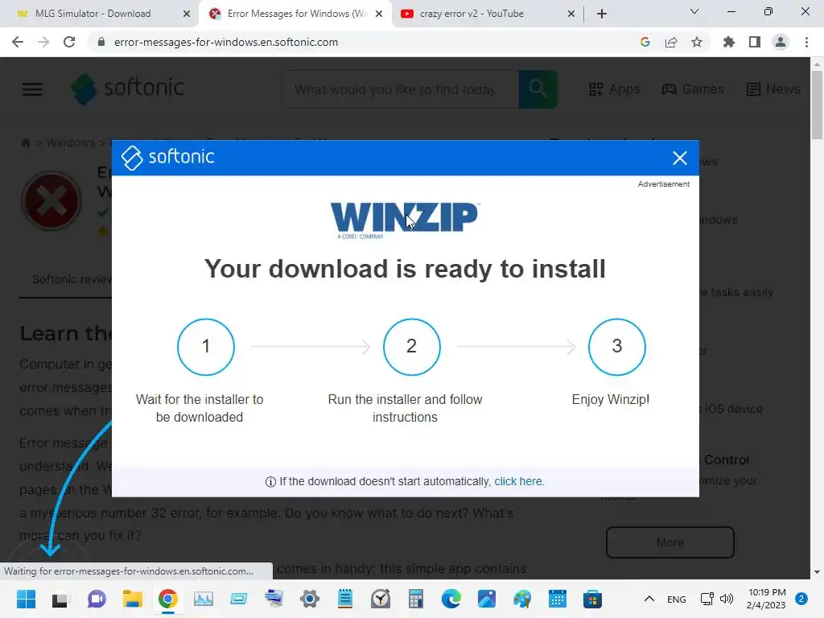
Task: Share this page icon
Action: pos(671,42)
